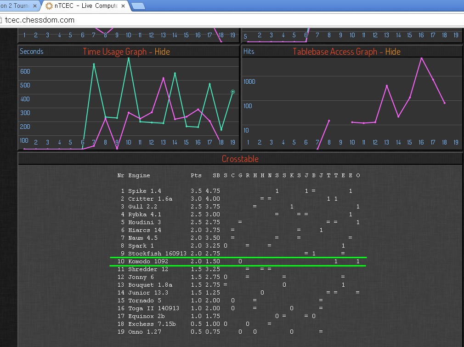The width and height of the screenshot is (464, 347).
Task: Click the nTCEC tab favicon
Action: pos(49,6)
